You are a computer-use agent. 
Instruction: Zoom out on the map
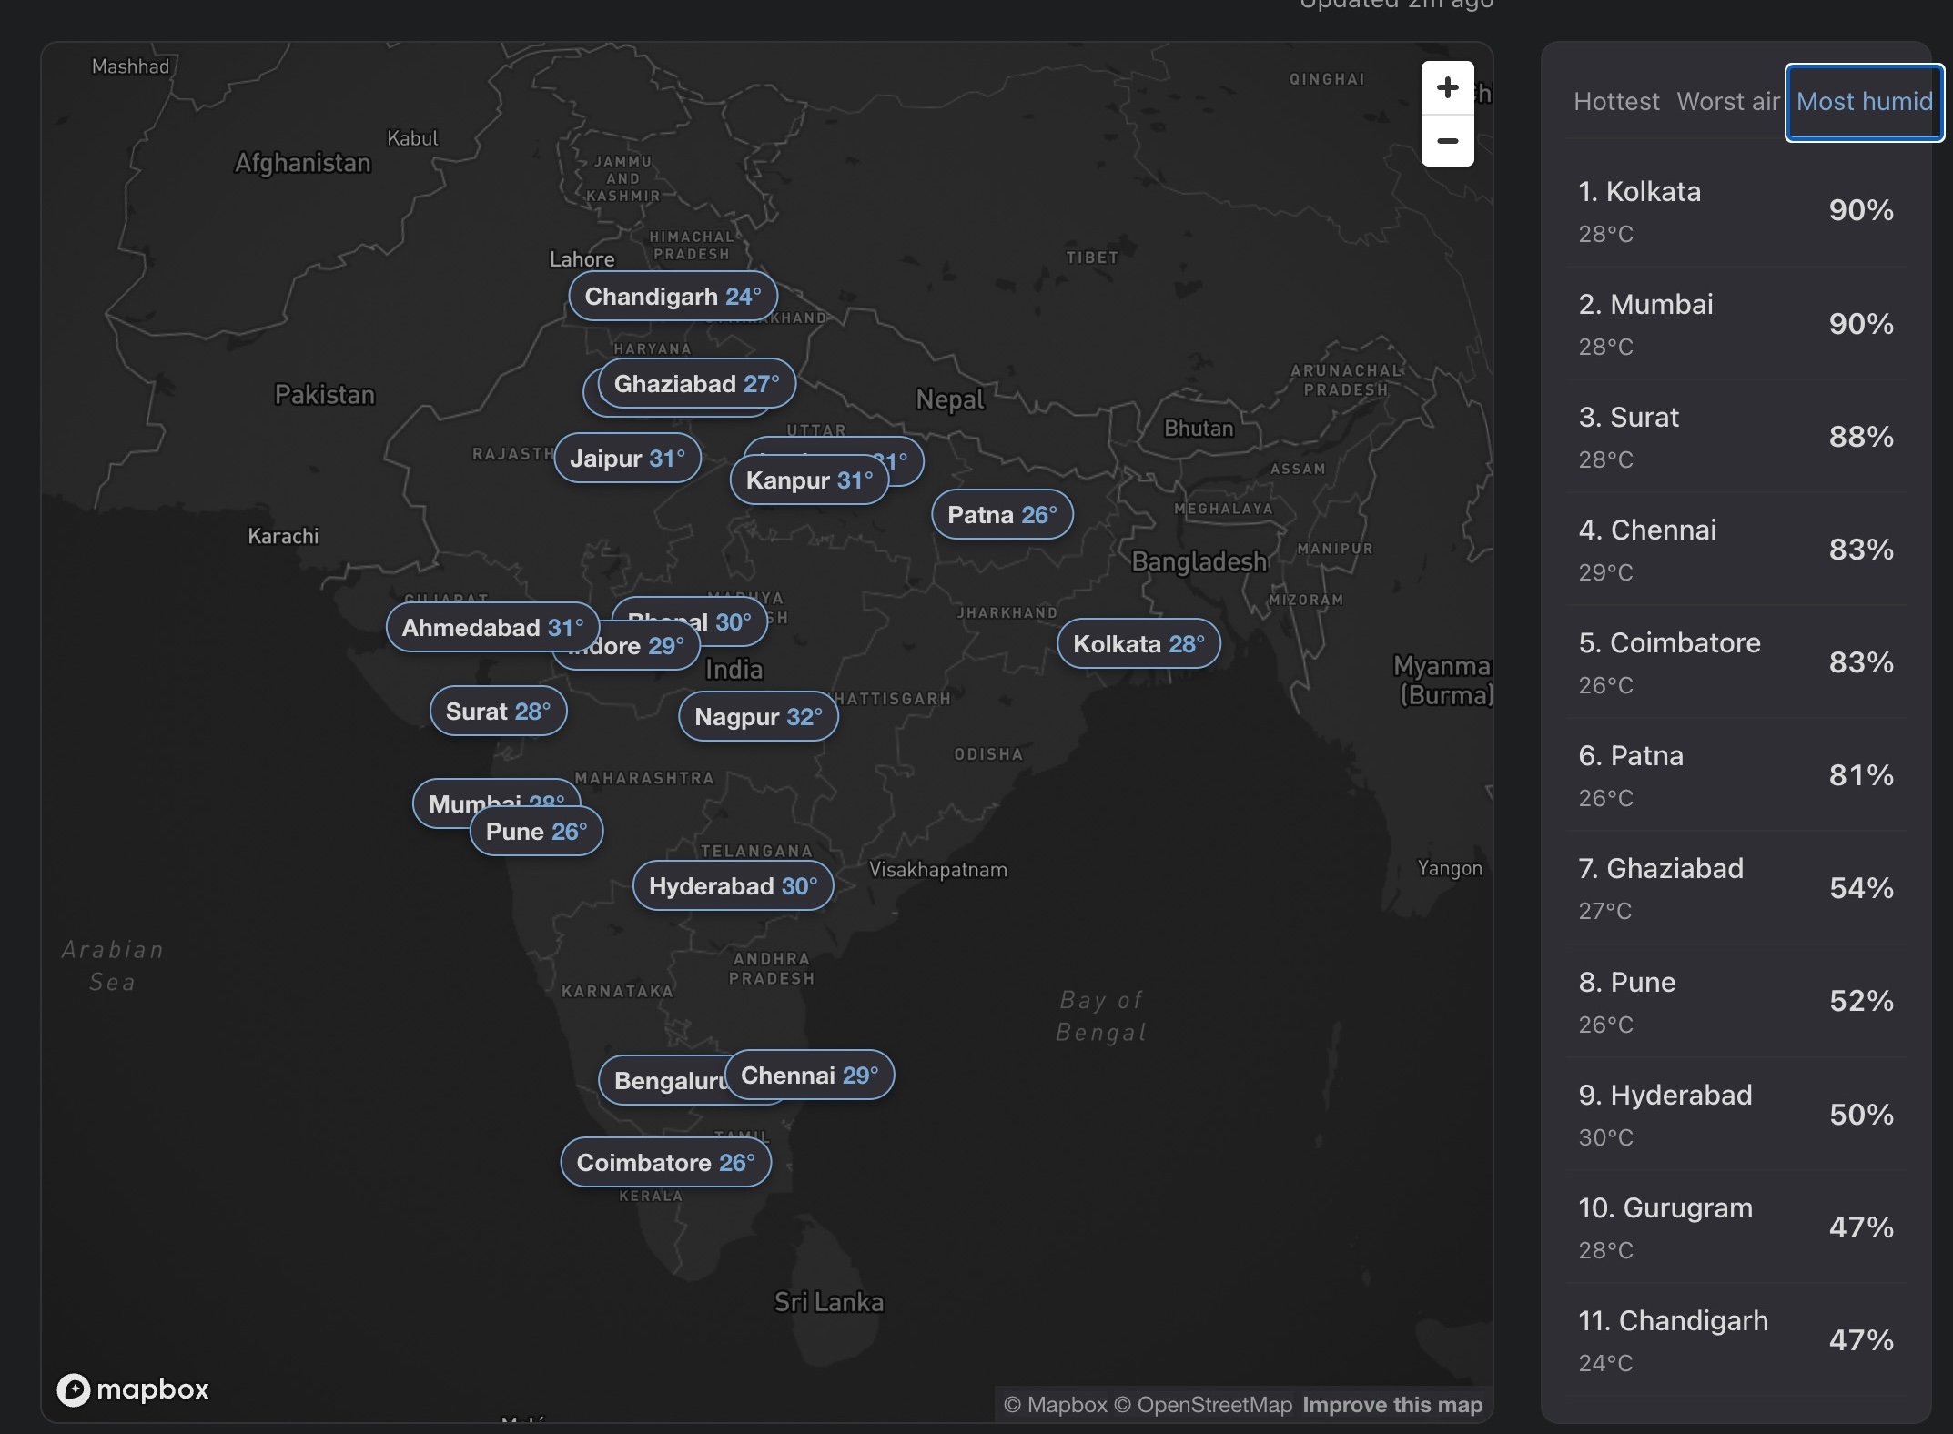pyautogui.click(x=1447, y=141)
